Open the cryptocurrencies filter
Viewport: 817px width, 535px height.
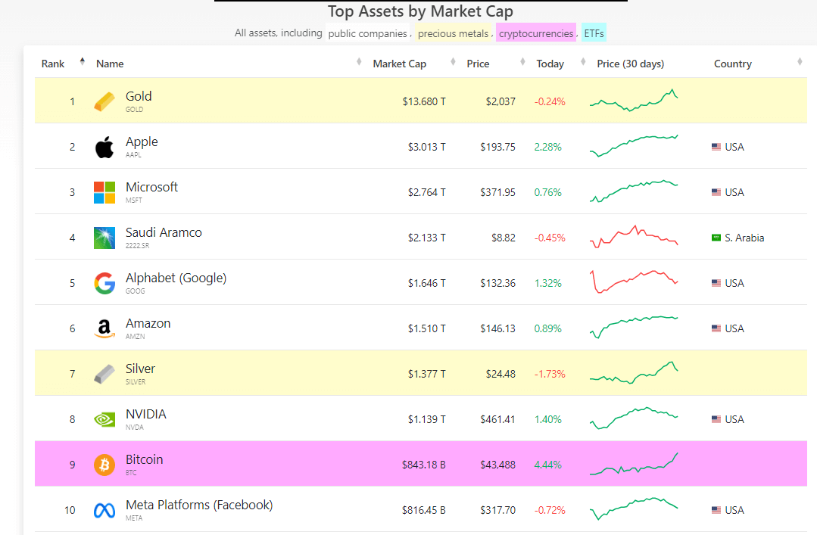(535, 33)
